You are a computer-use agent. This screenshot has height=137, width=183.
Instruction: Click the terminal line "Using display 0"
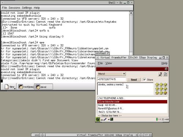pos(51,37)
